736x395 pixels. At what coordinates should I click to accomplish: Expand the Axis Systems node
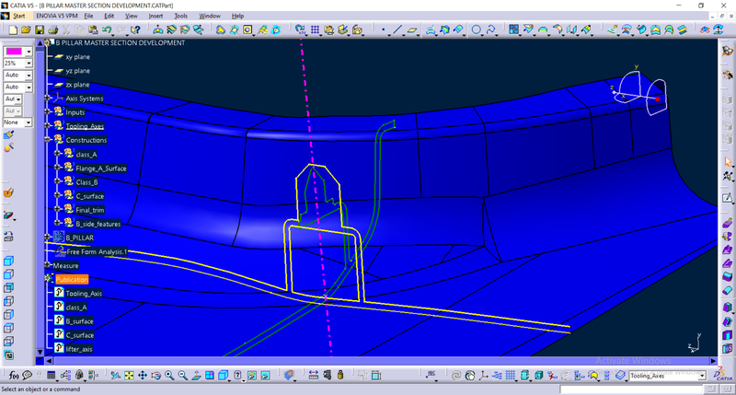48,99
